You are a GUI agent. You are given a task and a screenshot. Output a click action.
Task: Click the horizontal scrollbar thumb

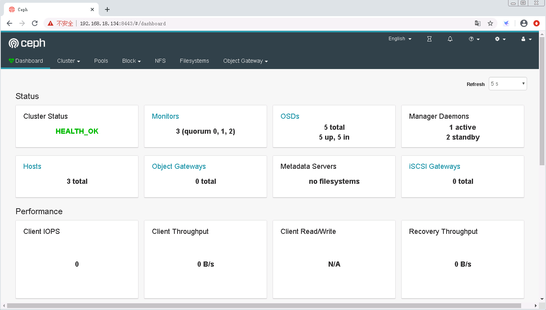(264, 306)
